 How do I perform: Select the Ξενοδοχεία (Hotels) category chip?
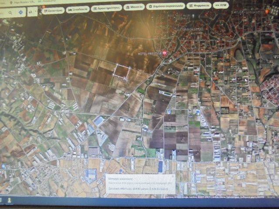pos(78,9)
